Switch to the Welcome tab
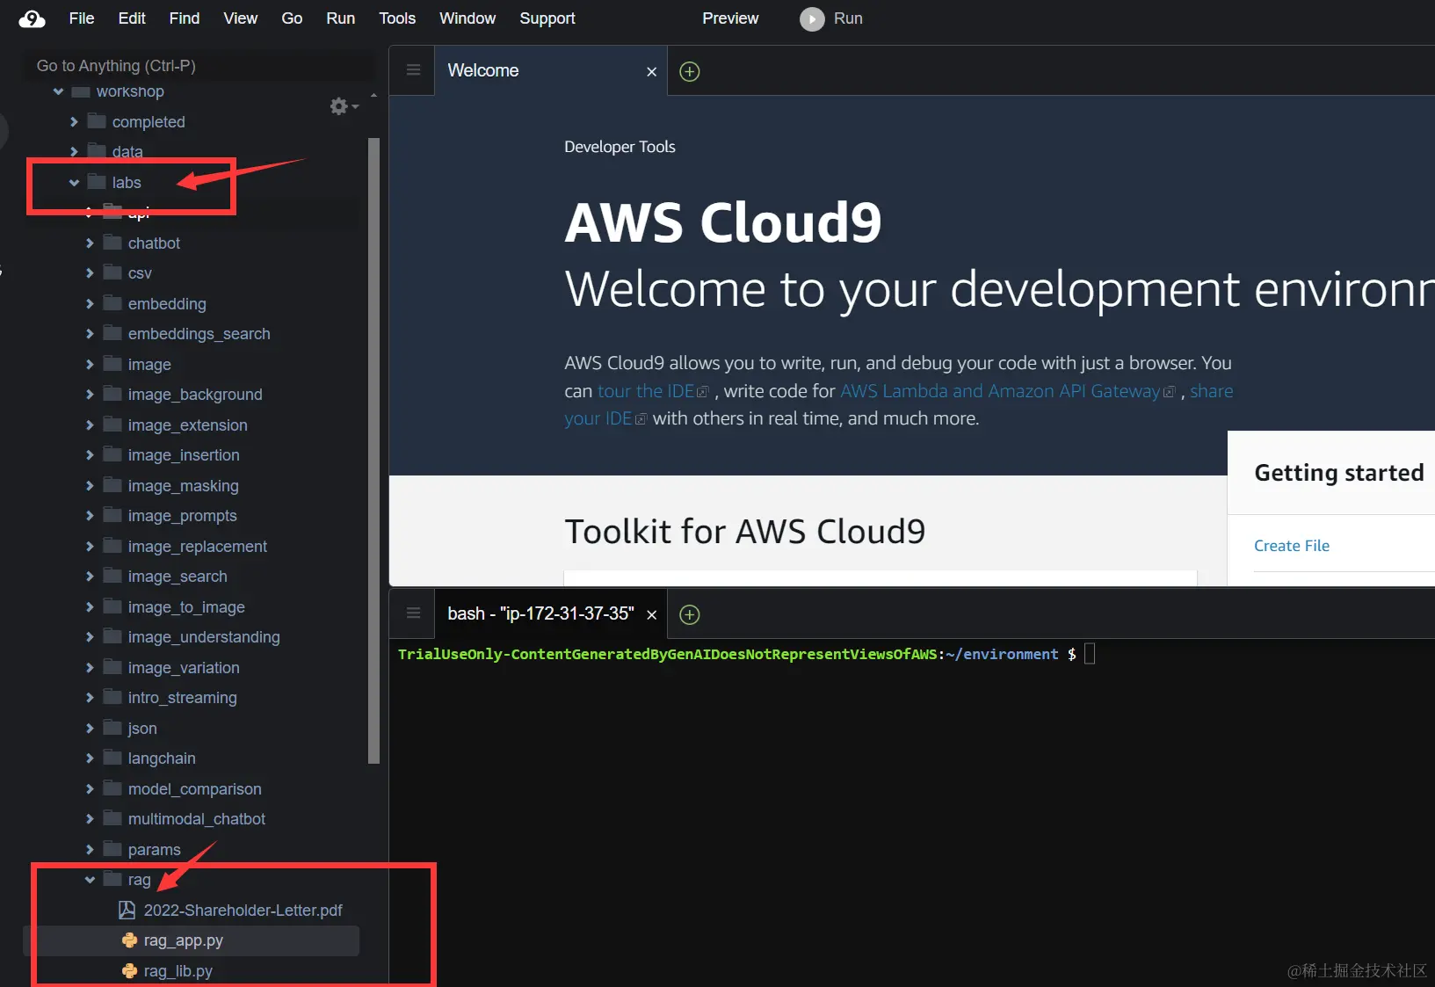The width and height of the screenshot is (1435, 987). click(x=550, y=70)
